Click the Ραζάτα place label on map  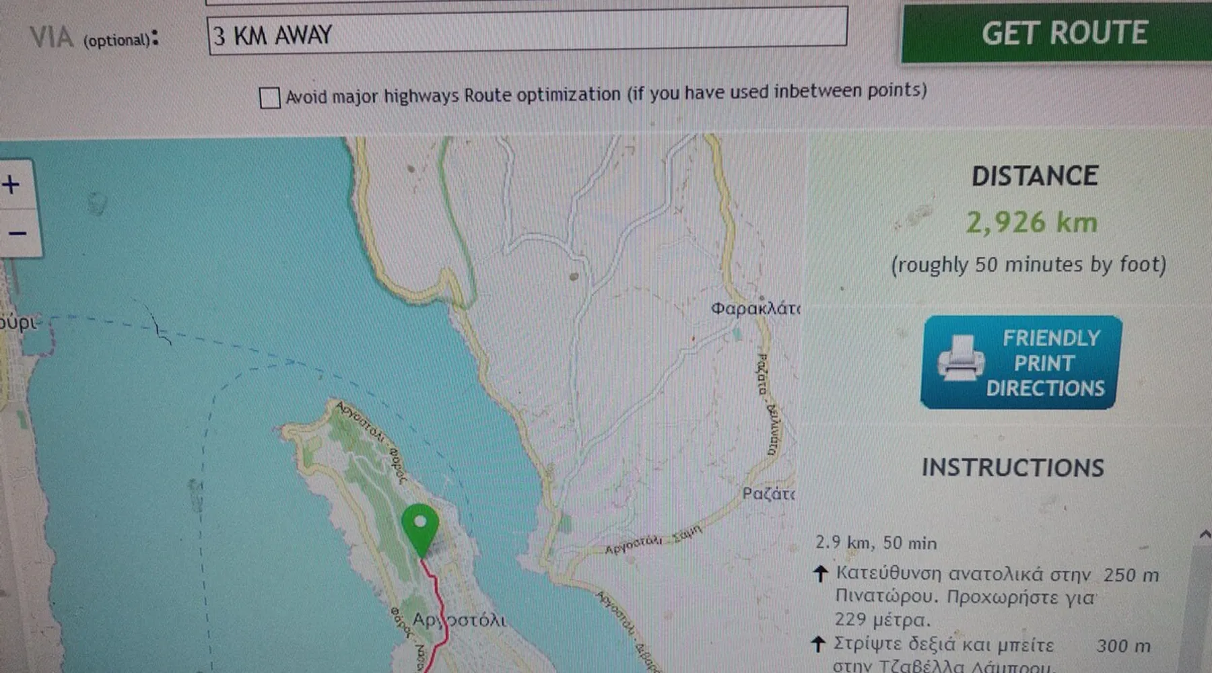point(768,494)
